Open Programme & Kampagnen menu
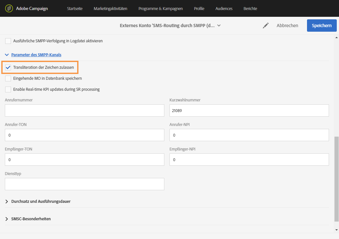The image size is (339, 239). pos(160,8)
